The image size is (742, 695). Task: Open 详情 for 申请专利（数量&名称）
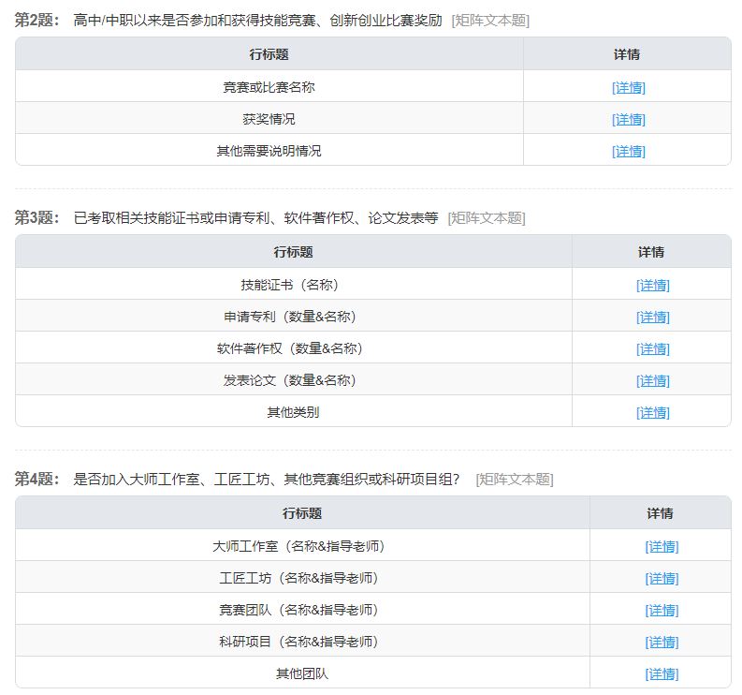click(x=652, y=317)
